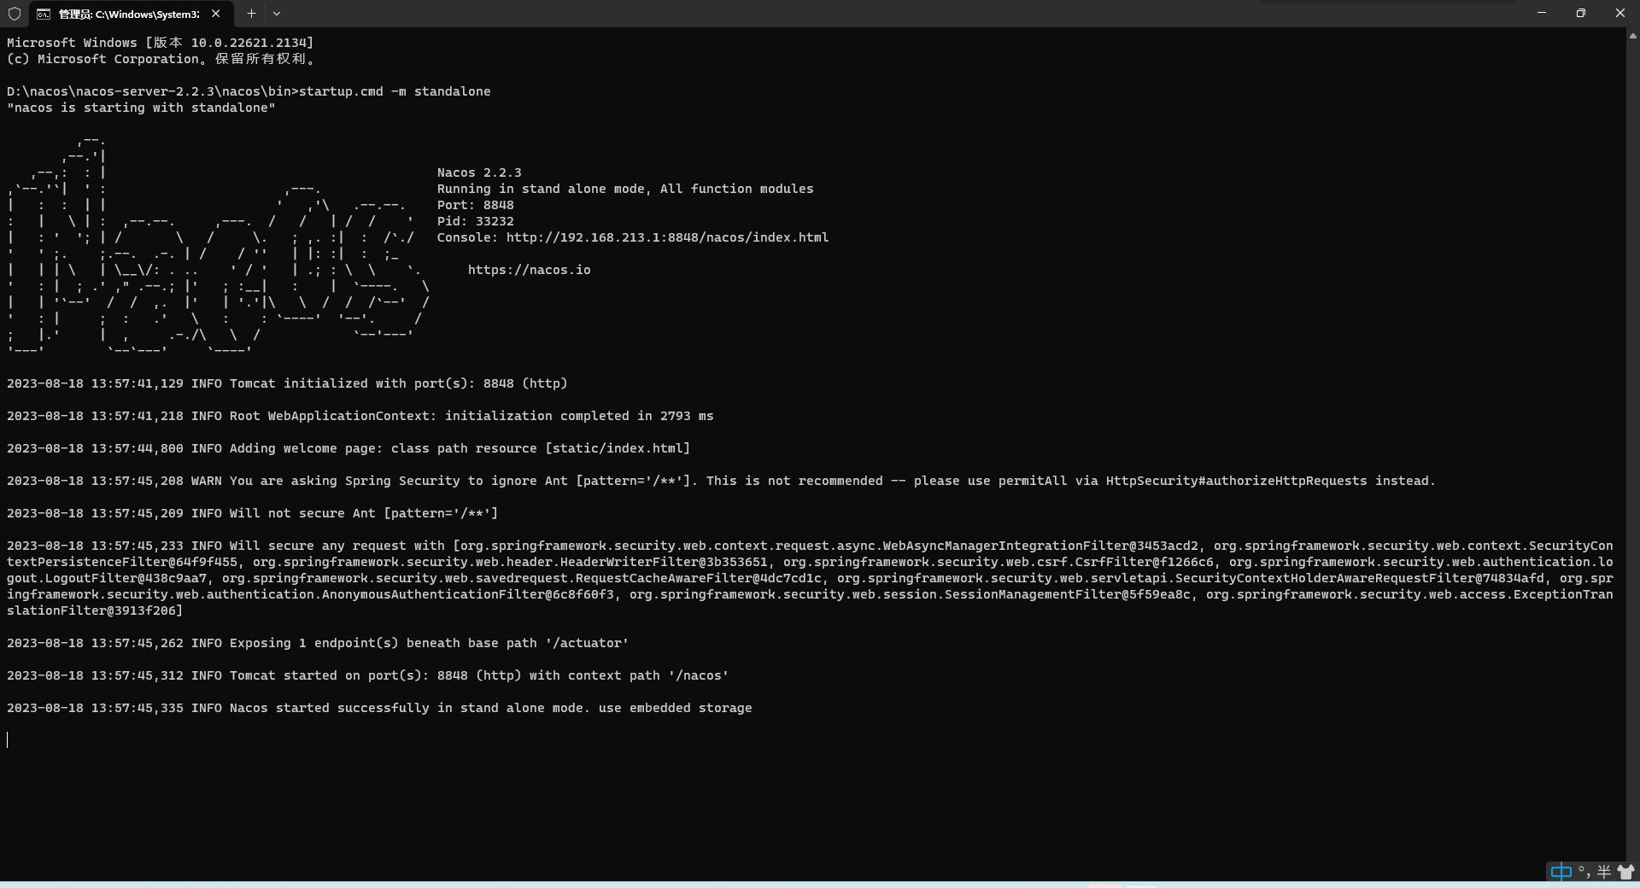Image resolution: width=1640 pixels, height=888 pixels.
Task: Click the shield icon left of tab
Action: pos(15,14)
